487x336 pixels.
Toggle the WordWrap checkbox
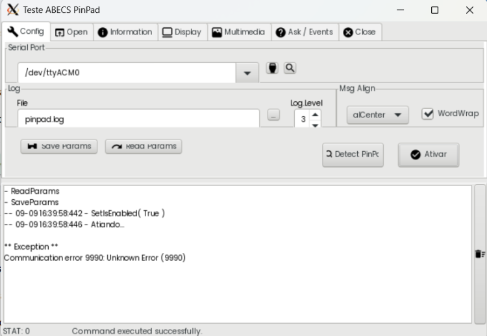click(428, 114)
